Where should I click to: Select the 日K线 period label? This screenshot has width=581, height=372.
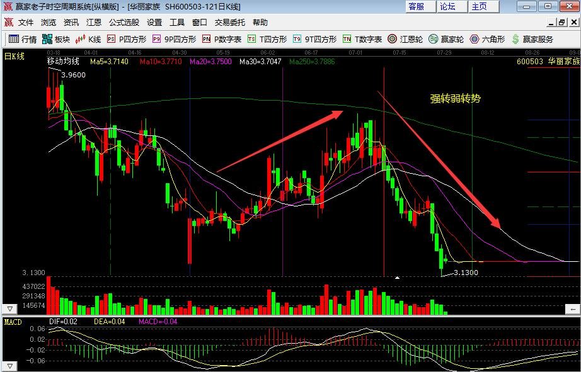pos(14,57)
